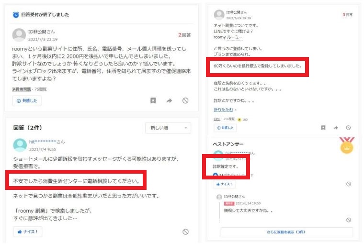Click the 2021/7/4 9:55 timestamp
The width and height of the screenshot is (364, 244).
click(x=43, y=149)
